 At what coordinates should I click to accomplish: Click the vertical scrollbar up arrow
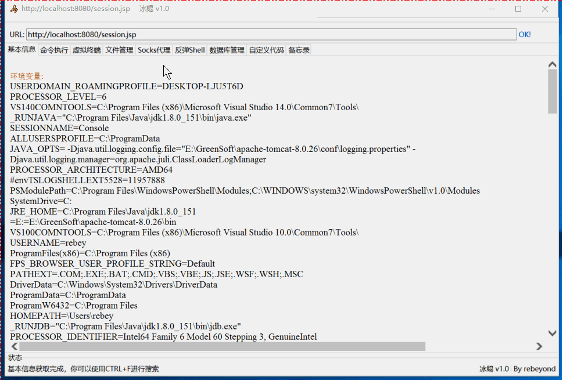pos(552,64)
